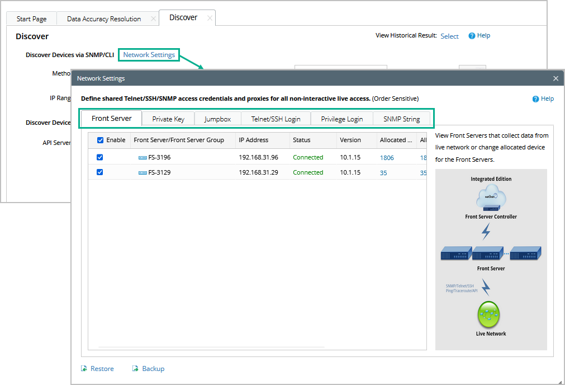Open the Telnet/SSH Login tab
565x385 pixels.
click(276, 119)
